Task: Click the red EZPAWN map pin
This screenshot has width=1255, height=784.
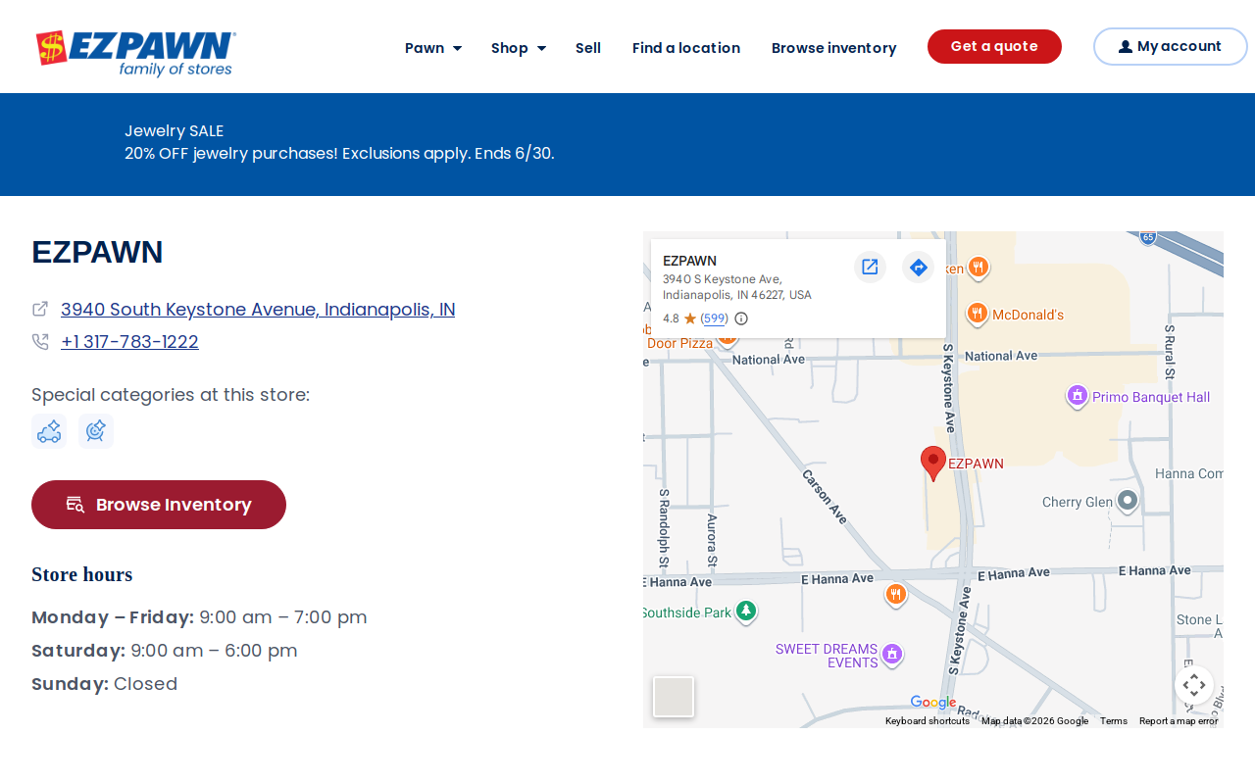Action: pos(933,463)
